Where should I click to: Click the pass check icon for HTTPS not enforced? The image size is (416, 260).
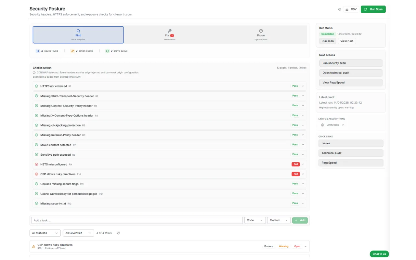click(36, 86)
